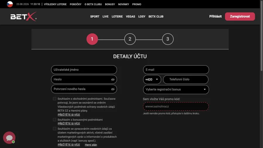Check the bonusovými podmínkami agreement checkbox
This screenshot has width=263, height=148.
(x=55, y=119)
